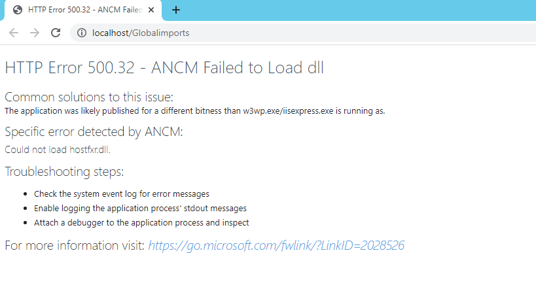Reload the localhost/Globalimports page
Screen dimensions: 536x287
[56, 33]
